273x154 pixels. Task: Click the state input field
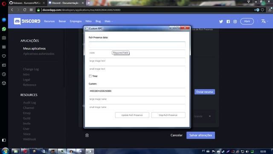click(137, 53)
